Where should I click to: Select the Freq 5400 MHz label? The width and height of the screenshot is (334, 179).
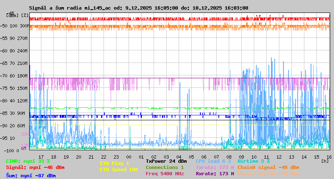pyautogui.click(x=164, y=174)
